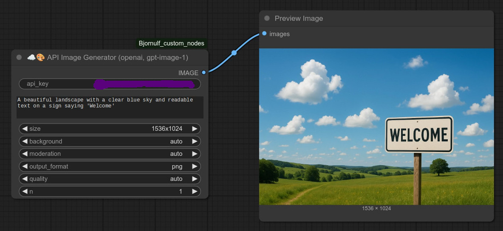The height and width of the screenshot is (231, 503).
Task: Click the prompt text box
Action: (110, 107)
